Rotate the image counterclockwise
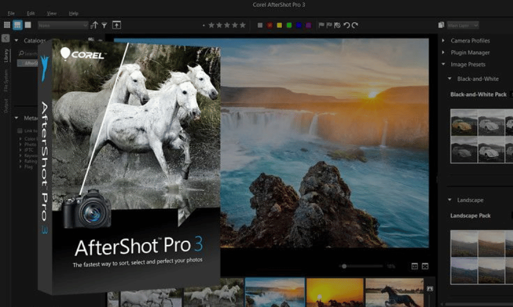Image resolution: width=513 pixels, height=307 pixels. [x=346, y=25]
